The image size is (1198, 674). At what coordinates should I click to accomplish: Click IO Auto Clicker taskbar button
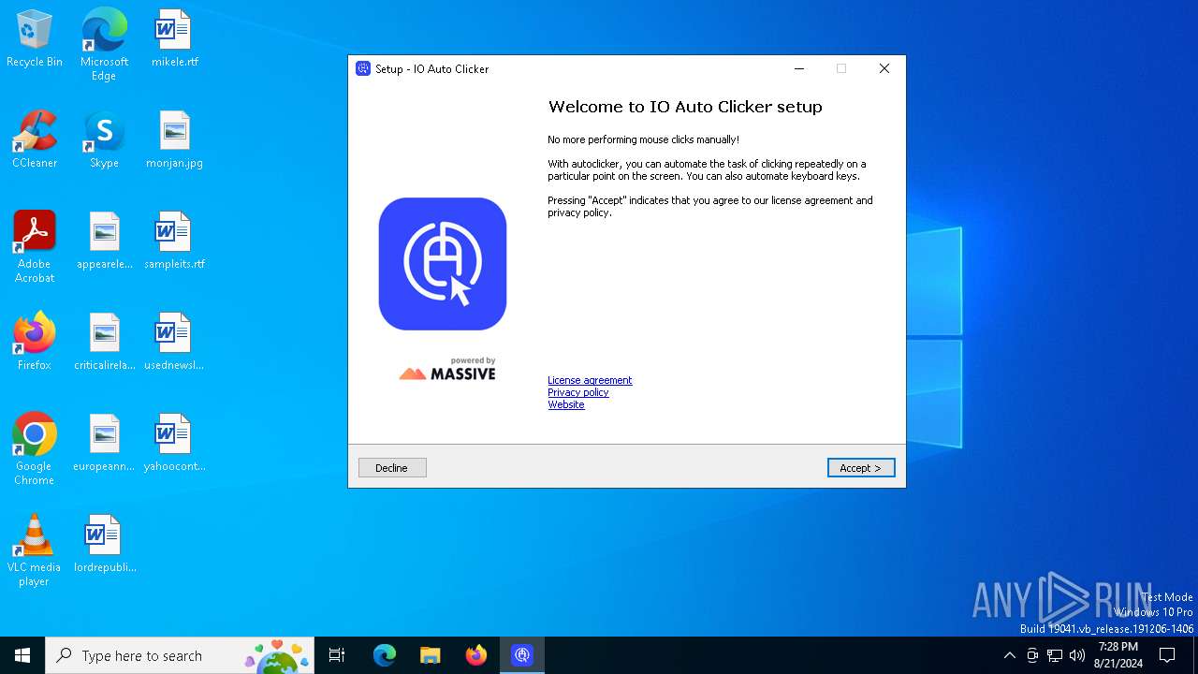point(522,655)
